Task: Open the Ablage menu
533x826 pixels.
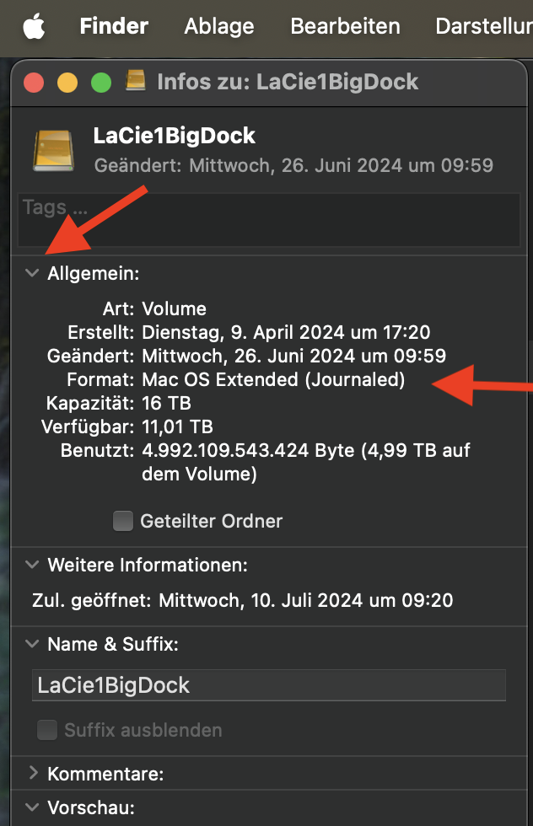Action: [x=219, y=26]
